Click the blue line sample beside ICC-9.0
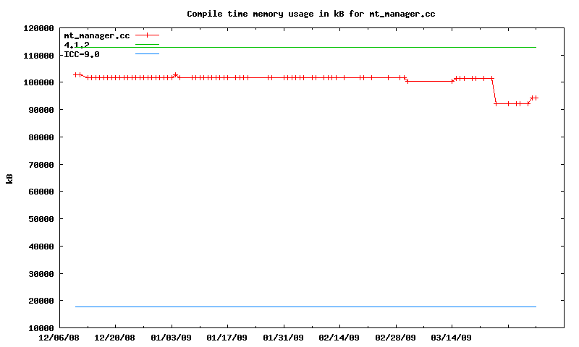The image size is (579, 347). coord(147,54)
